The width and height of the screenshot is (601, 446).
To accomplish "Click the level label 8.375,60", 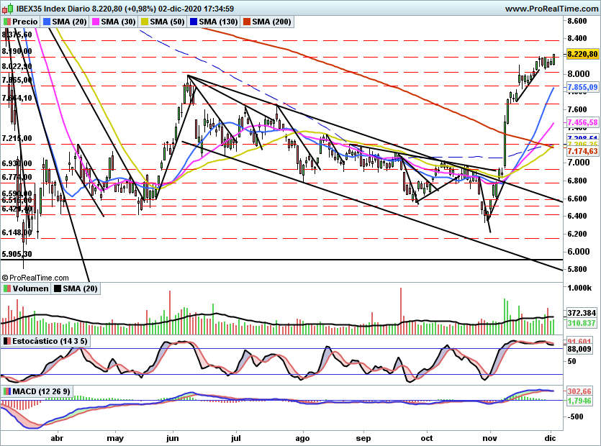I will (x=17, y=35).
